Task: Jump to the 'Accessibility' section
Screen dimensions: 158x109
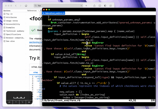Action: (x=13, y=24)
